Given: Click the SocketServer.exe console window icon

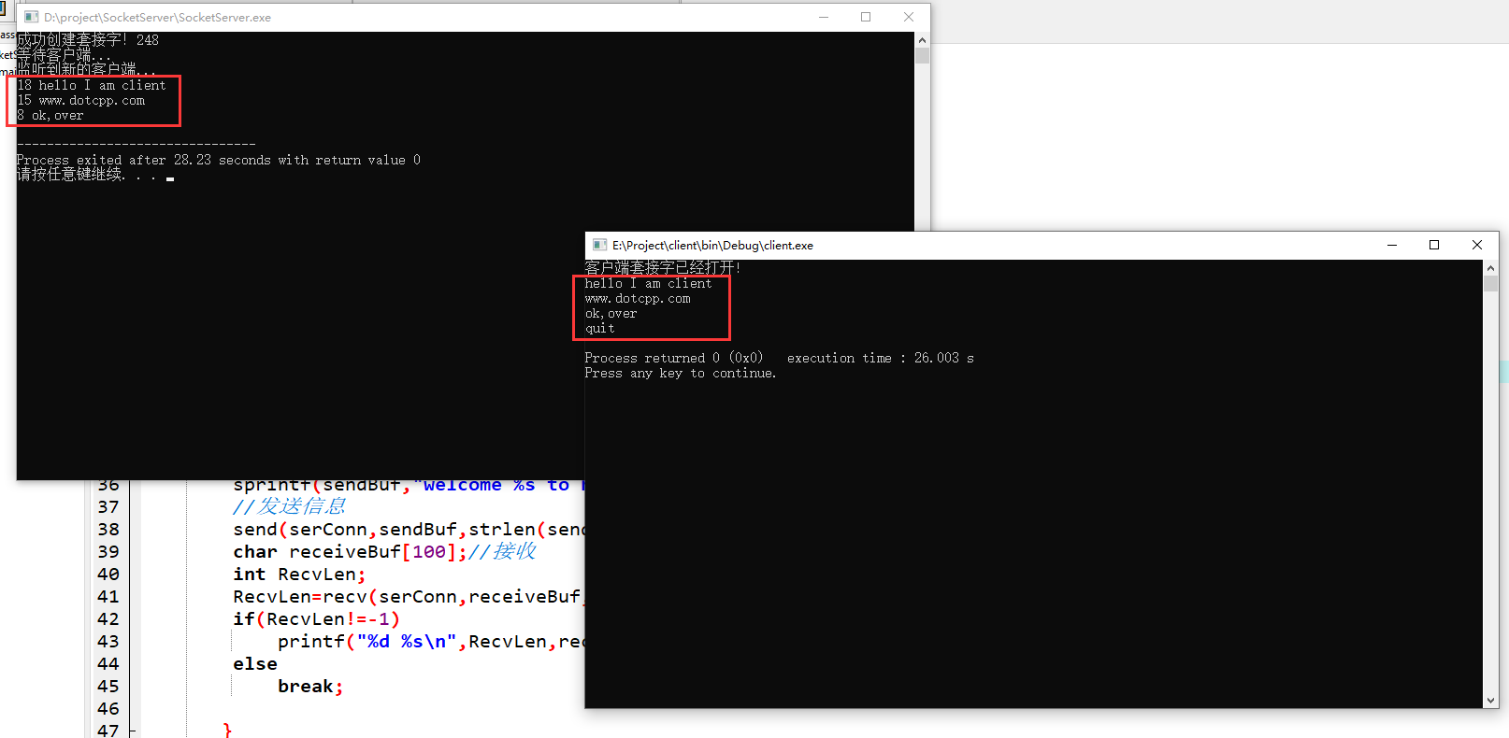Looking at the screenshot, I should [x=32, y=17].
